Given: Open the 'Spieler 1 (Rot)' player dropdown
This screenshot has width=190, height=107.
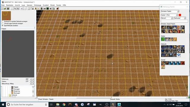Looking at the screenshot, I should coord(169,15).
